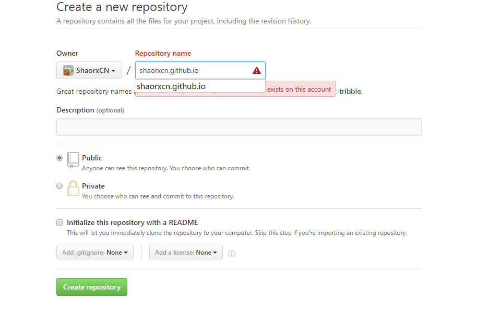Image resolution: width=501 pixels, height=314 pixels.
Task: Click the Description label
Action: 75,110
